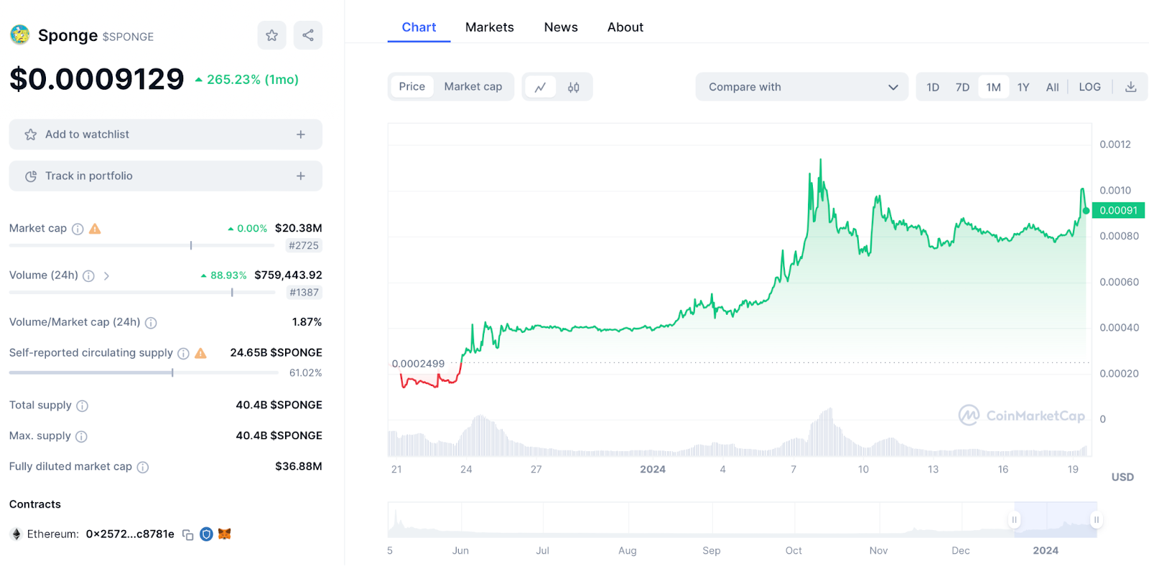
Task: Click the Market cap warning triangle icon
Action: pyautogui.click(x=95, y=229)
